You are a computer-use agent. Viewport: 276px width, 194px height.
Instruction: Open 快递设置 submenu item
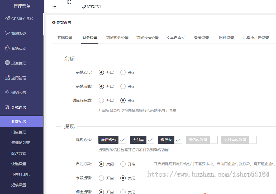point(22,164)
